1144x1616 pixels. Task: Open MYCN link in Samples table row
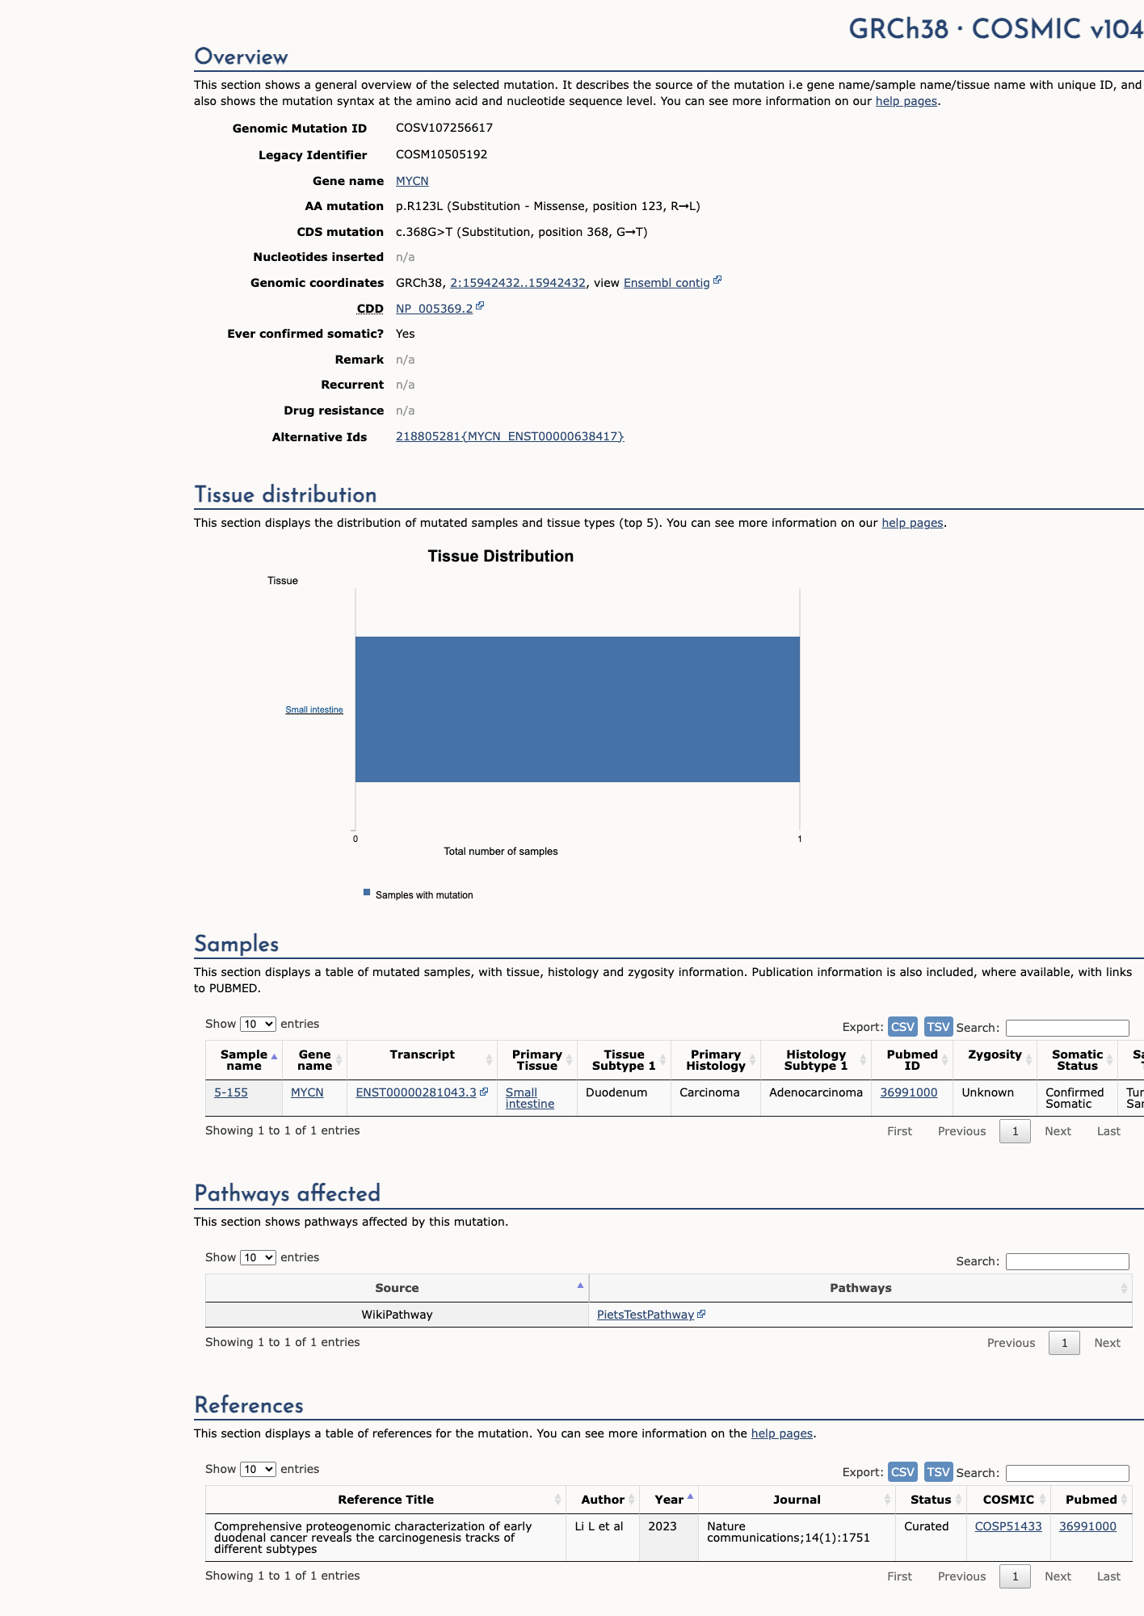click(307, 1092)
